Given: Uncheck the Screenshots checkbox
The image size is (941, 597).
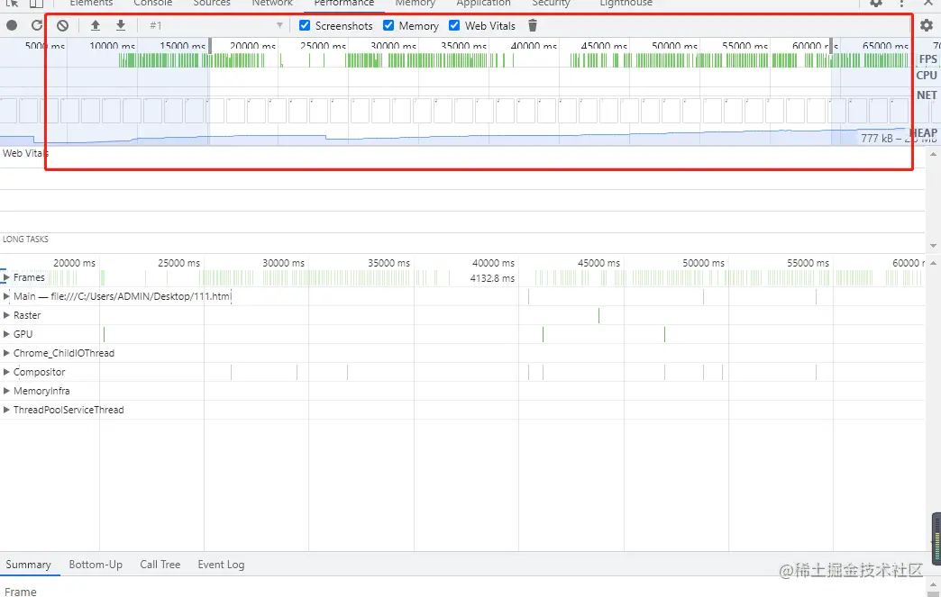Looking at the screenshot, I should [305, 25].
